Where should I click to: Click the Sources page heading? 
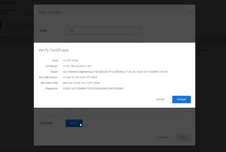point(8,3)
